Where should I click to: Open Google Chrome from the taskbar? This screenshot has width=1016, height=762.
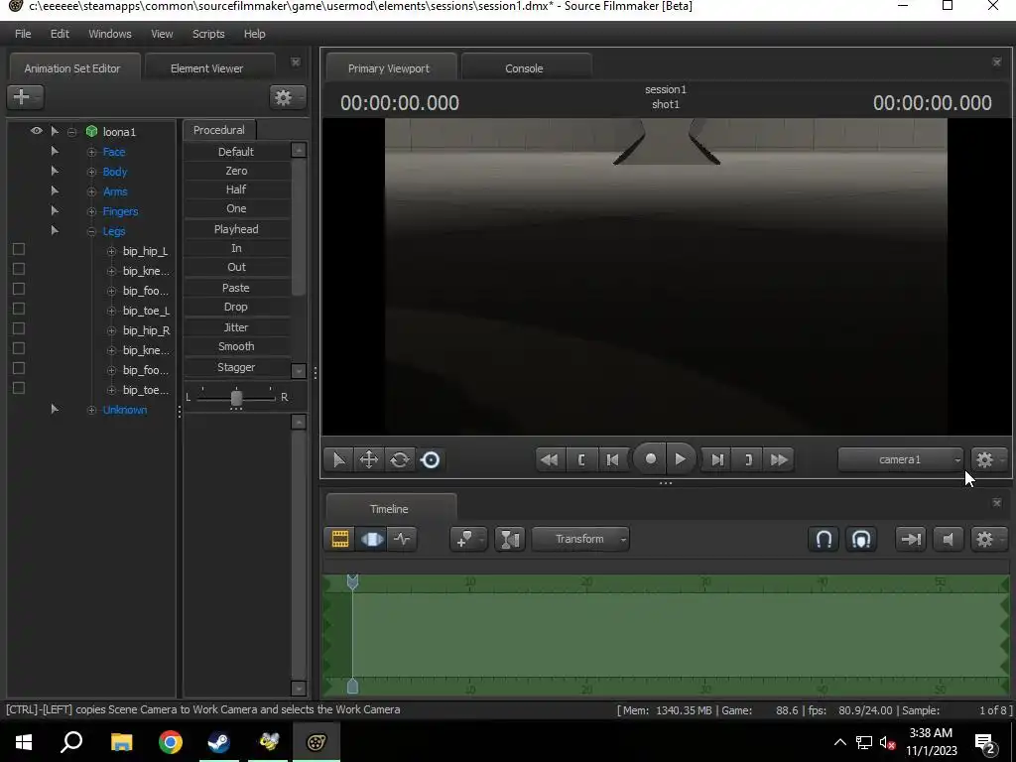(x=171, y=742)
